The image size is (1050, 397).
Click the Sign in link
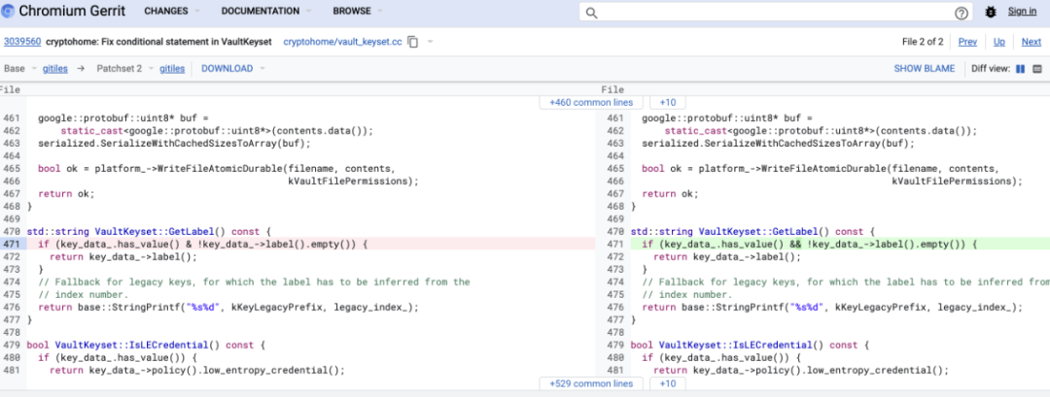[1022, 12]
